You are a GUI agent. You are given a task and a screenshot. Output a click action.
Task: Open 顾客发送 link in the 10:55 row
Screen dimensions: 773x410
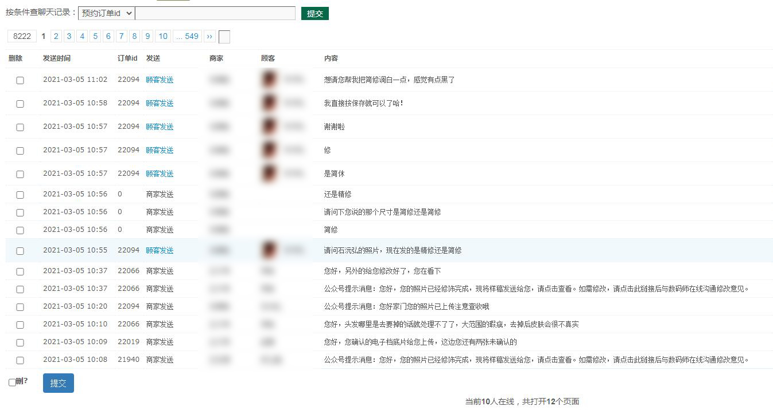(160, 250)
